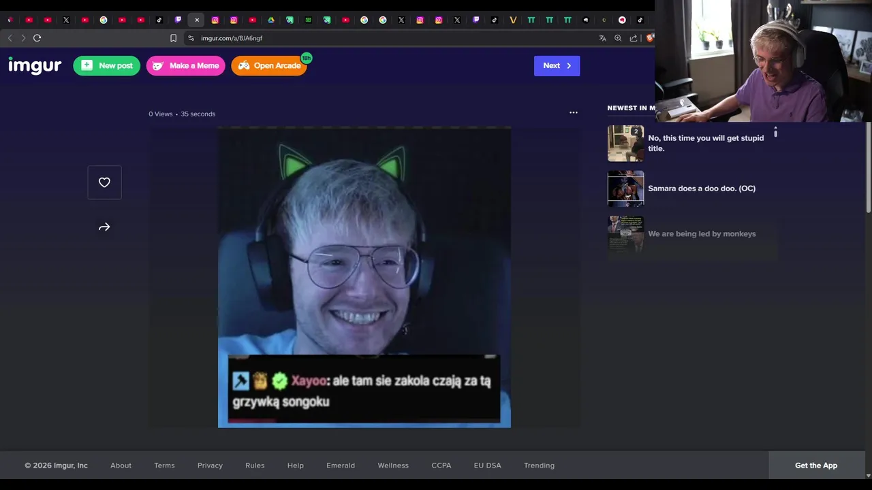Open Twitch tab left of active tab

click(178, 20)
